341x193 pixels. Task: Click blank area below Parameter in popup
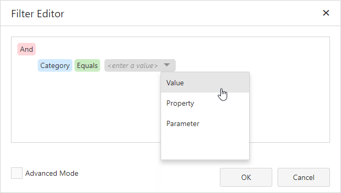(205, 146)
